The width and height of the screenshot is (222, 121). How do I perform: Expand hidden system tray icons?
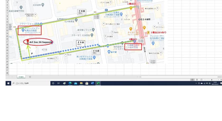(196, 83)
